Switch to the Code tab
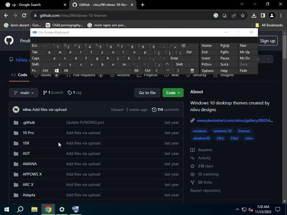Image resolution: width=287 pixels, height=215 pixels. tap(19, 75)
